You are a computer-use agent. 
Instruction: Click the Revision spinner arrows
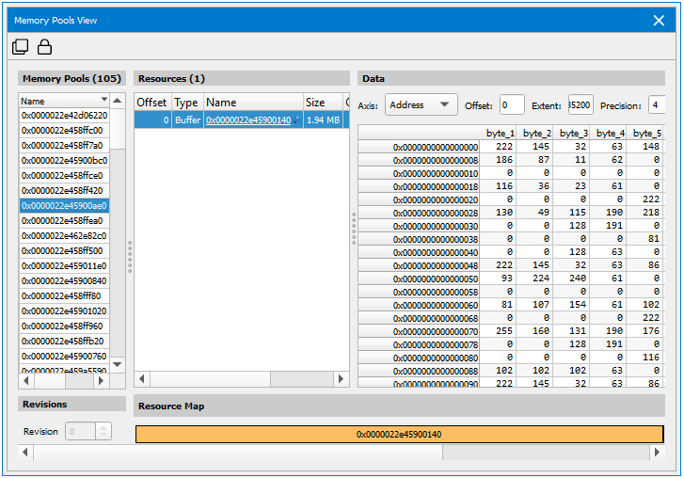click(x=103, y=431)
